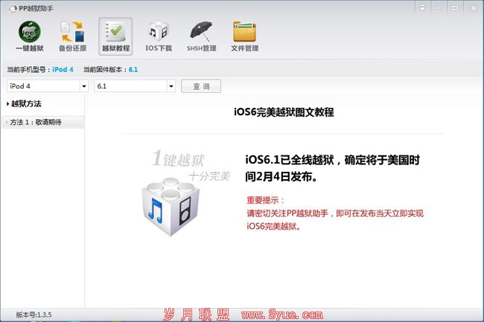Click the PP越狱助手 app logo in title bar
Screen dimensions: 484x322
(13, 9)
